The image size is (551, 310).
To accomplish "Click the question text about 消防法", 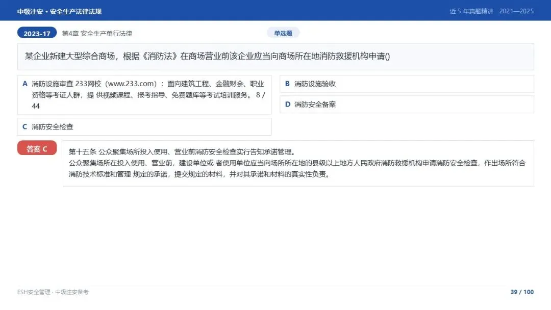I will point(207,56).
